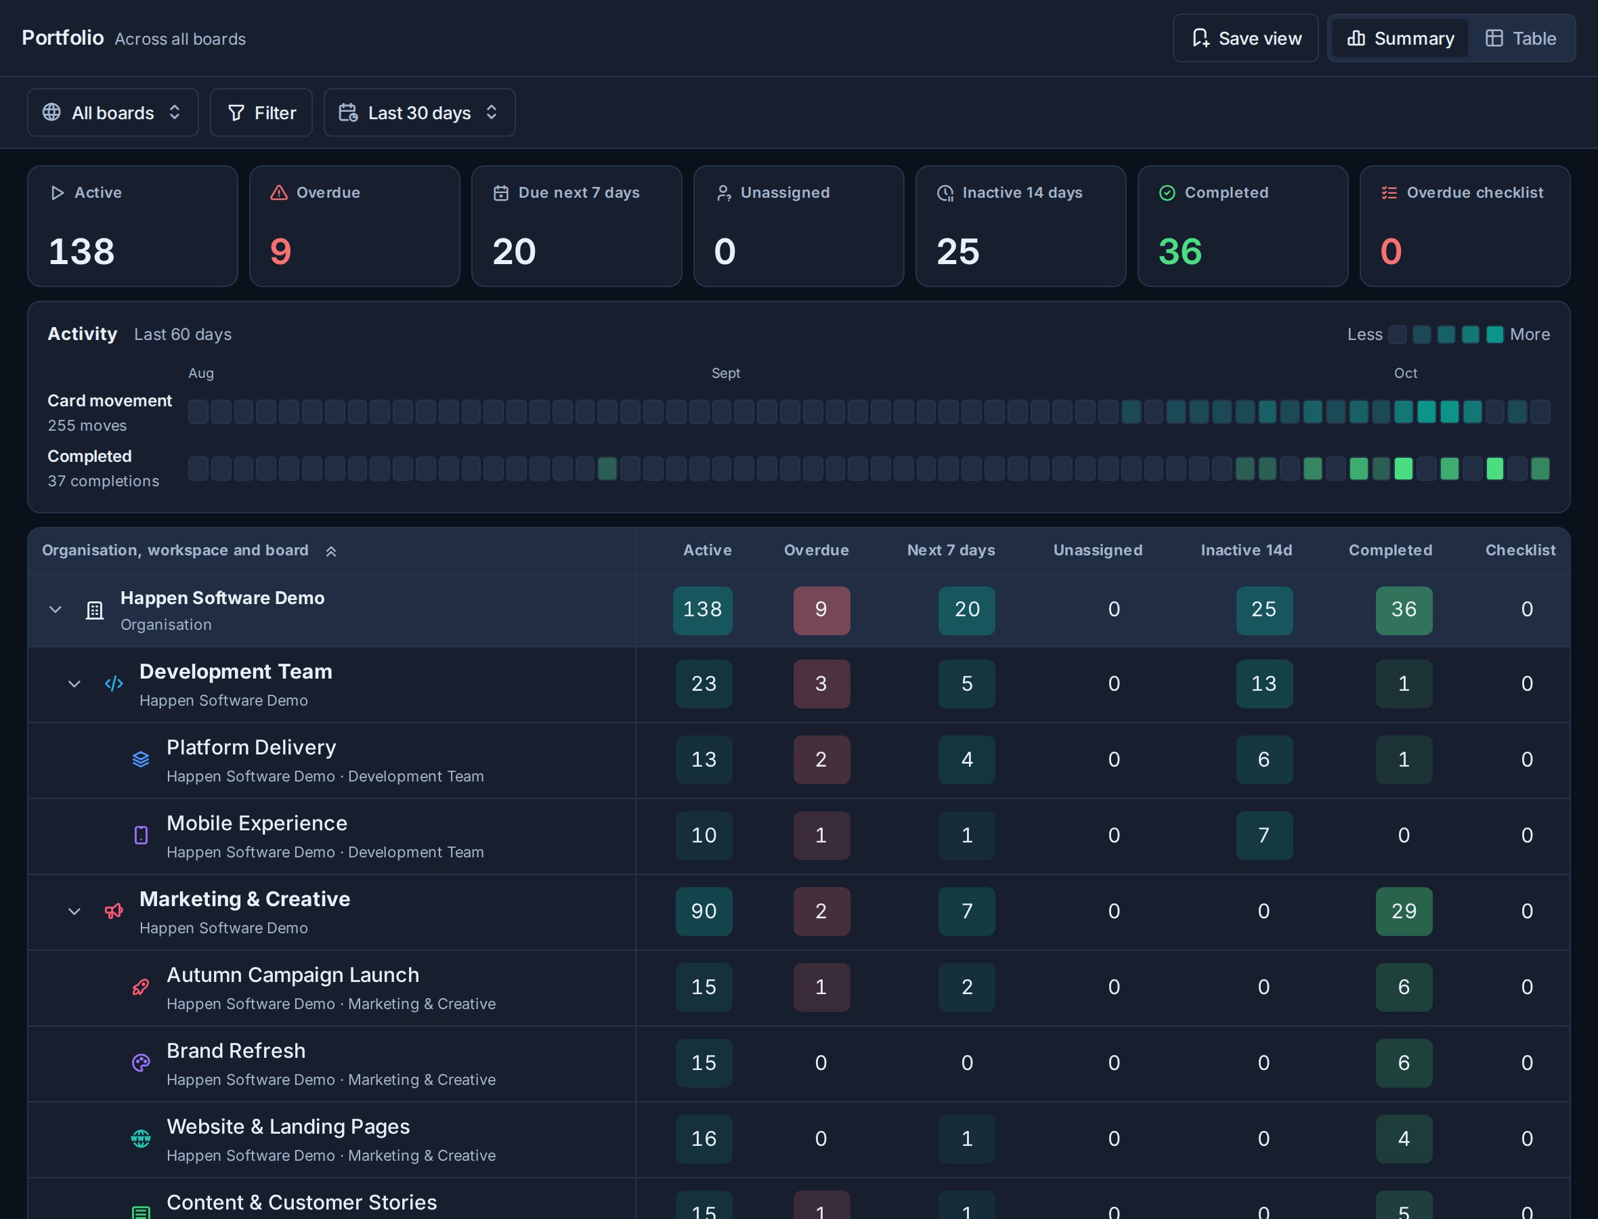
Task: Click the Happen Software Demo organisation building icon
Action: tap(95, 610)
